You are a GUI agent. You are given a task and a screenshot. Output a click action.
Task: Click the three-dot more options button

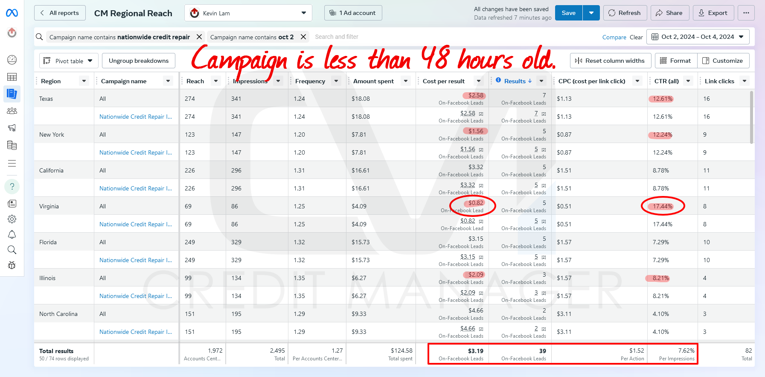(746, 13)
